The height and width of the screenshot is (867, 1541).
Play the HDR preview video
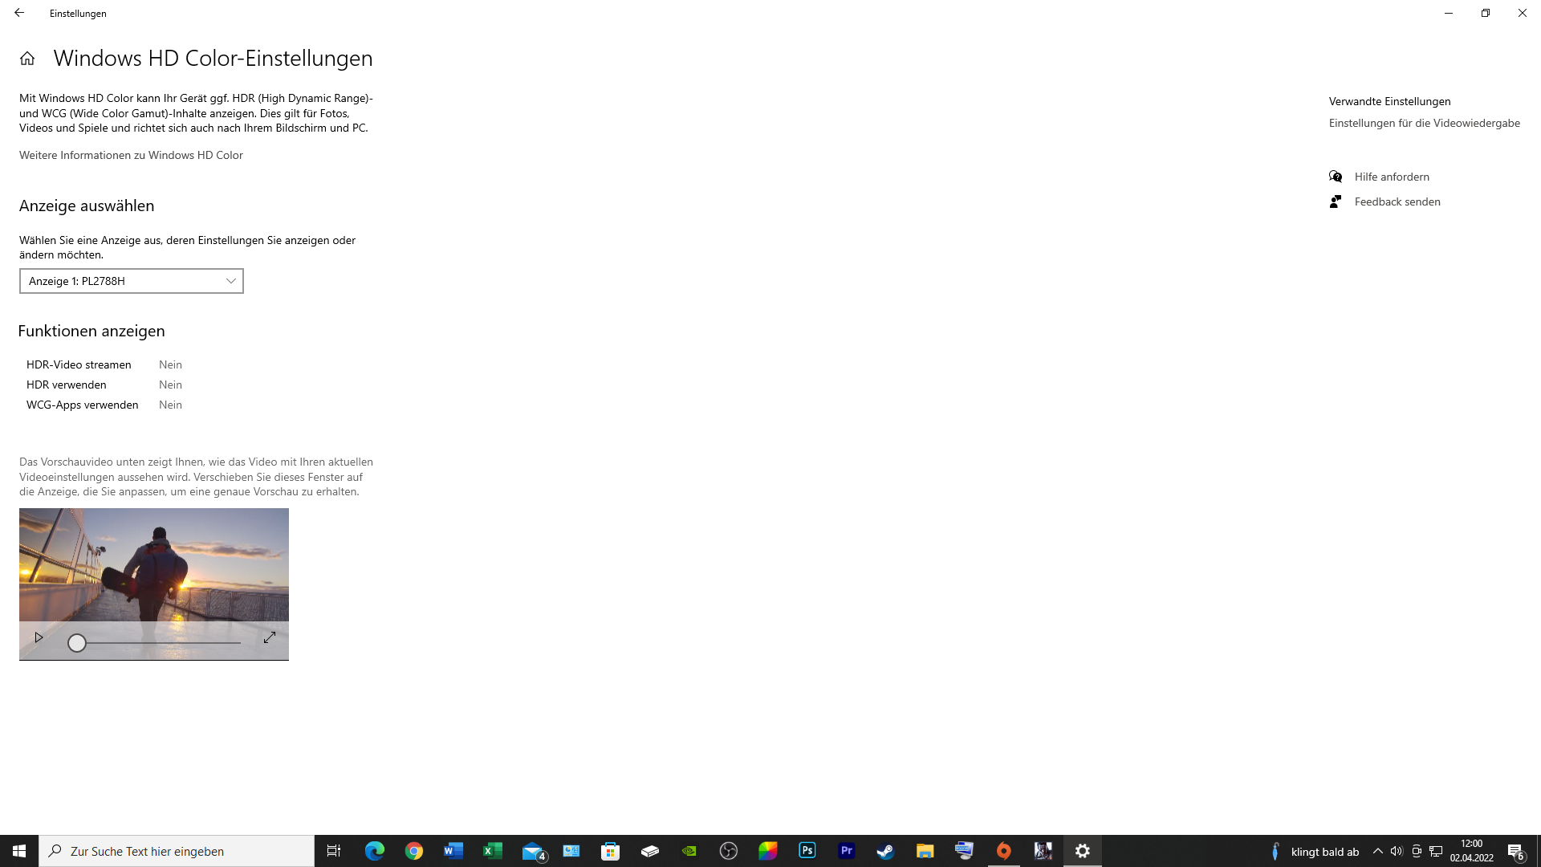(39, 637)
